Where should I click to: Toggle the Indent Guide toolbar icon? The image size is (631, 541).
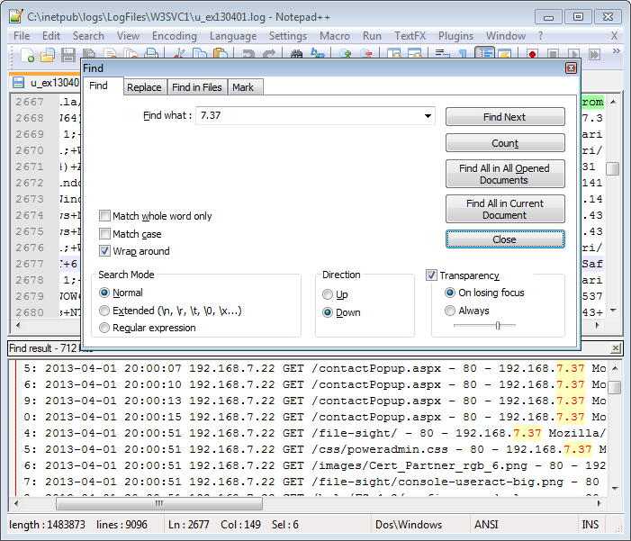point(484,54)
